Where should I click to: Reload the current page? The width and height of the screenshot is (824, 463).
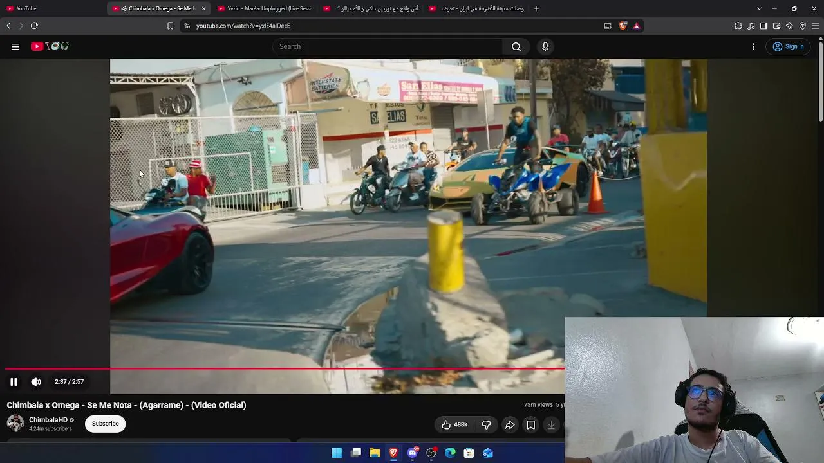click(34, 26)
